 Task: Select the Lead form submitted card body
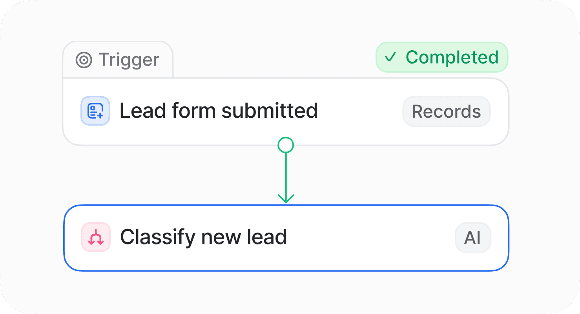coord(275,111)
